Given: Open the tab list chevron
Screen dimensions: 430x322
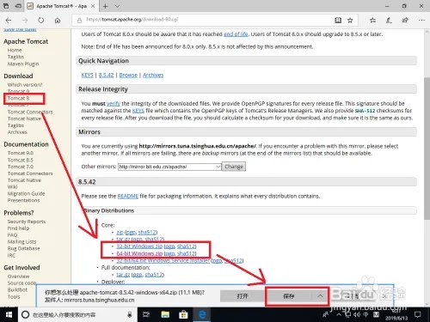Looking at the screenshot, I should [117, 6].
